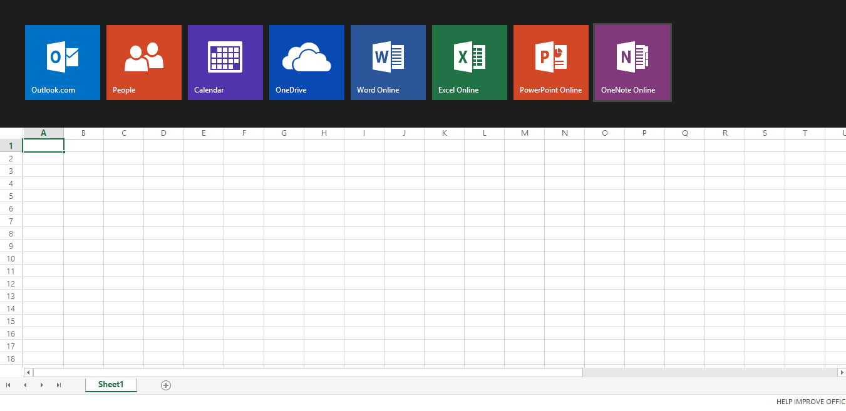Viewport: 846px width, 411px height.
Task: Select column R header
Action: coord(725,133)
